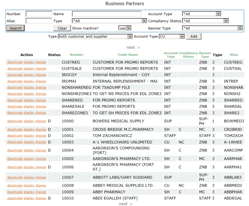Open the Banner Type dropdown
Viewport: 249px width, 206px height.
pos(213,28)
